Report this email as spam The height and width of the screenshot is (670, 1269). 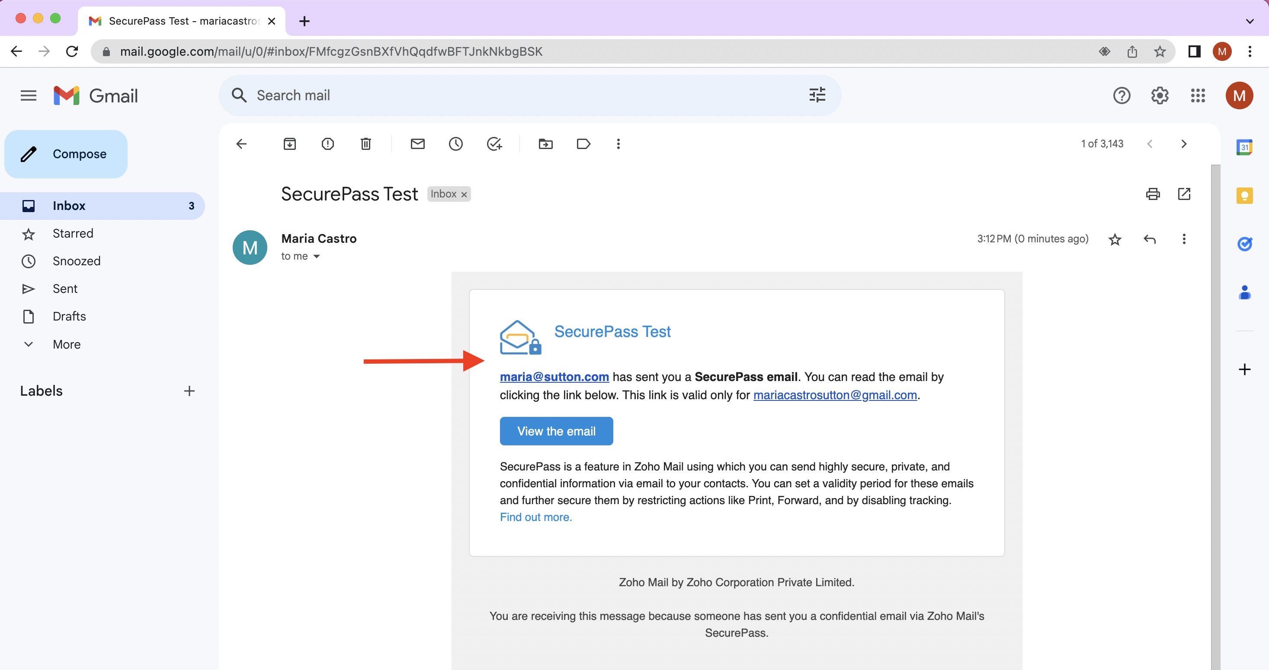[327, 144]
